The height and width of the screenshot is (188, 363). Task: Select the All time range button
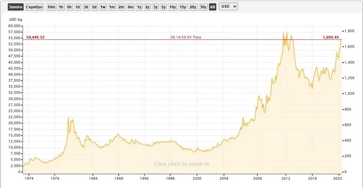(x=213, y=7)
